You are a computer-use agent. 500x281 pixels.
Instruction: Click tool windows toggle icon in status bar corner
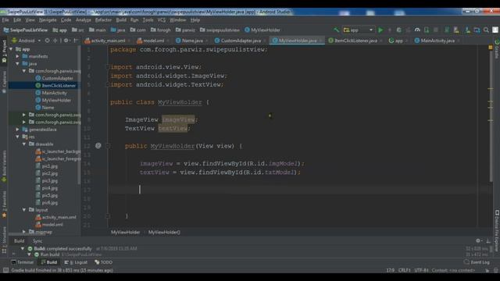coord(5,270)
